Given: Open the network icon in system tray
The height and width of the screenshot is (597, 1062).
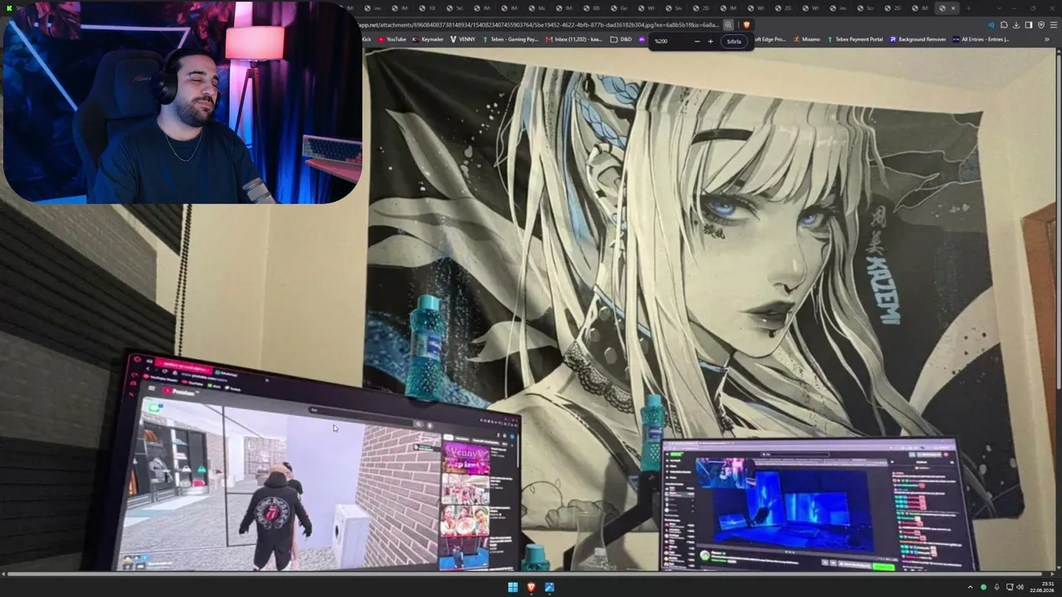Looking at the screenshot, I should (1009, 588).
